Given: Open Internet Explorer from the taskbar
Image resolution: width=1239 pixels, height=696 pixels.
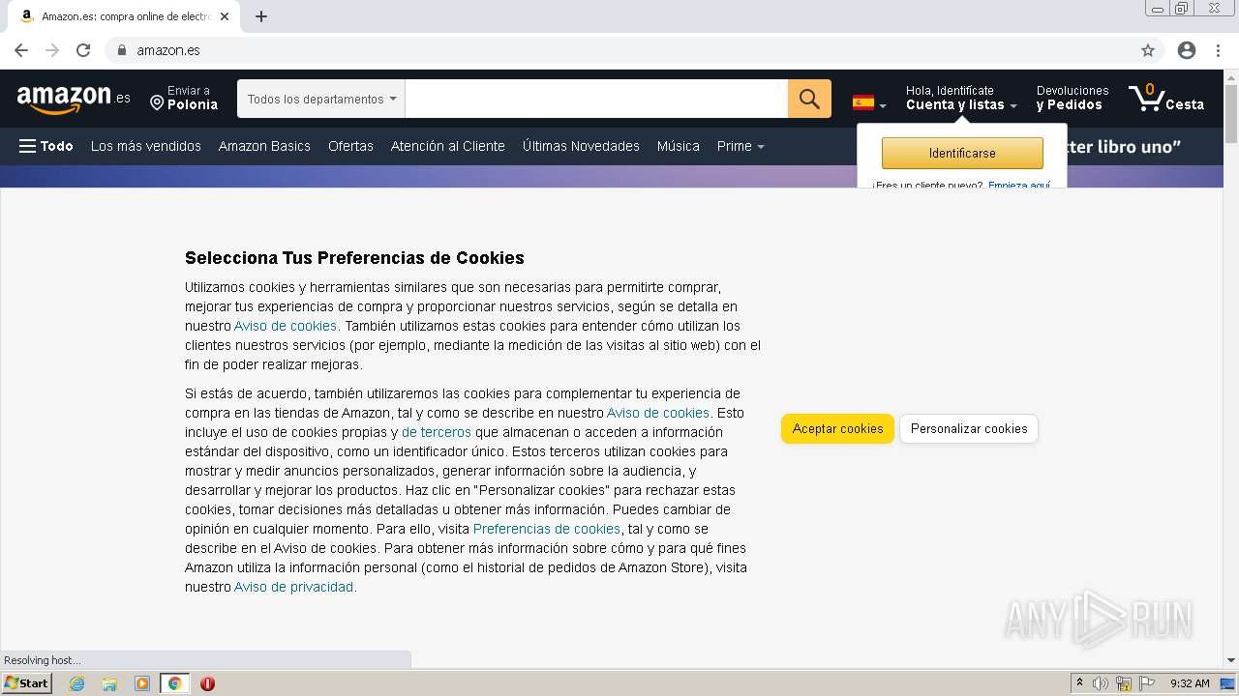Looking at the screenshot, I should tap(77, 683).
